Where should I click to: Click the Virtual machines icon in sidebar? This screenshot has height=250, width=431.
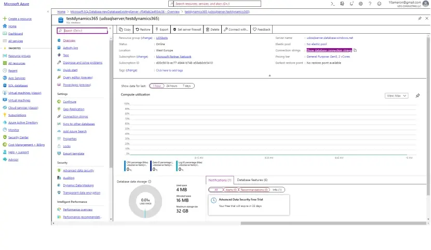coord(5,100)
